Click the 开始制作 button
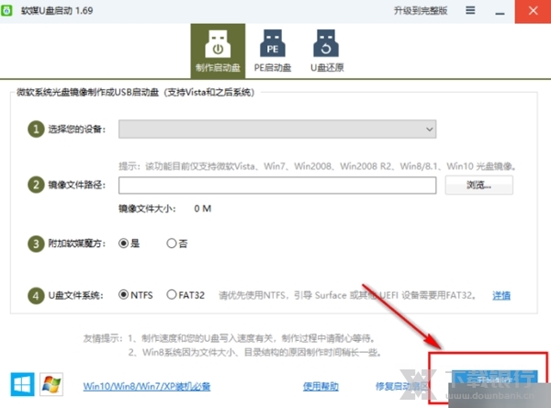This screenshot has width=551, height=408. tap(494, 380)
